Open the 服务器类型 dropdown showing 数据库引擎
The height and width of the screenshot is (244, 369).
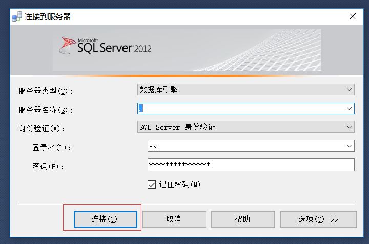(246, 90)
